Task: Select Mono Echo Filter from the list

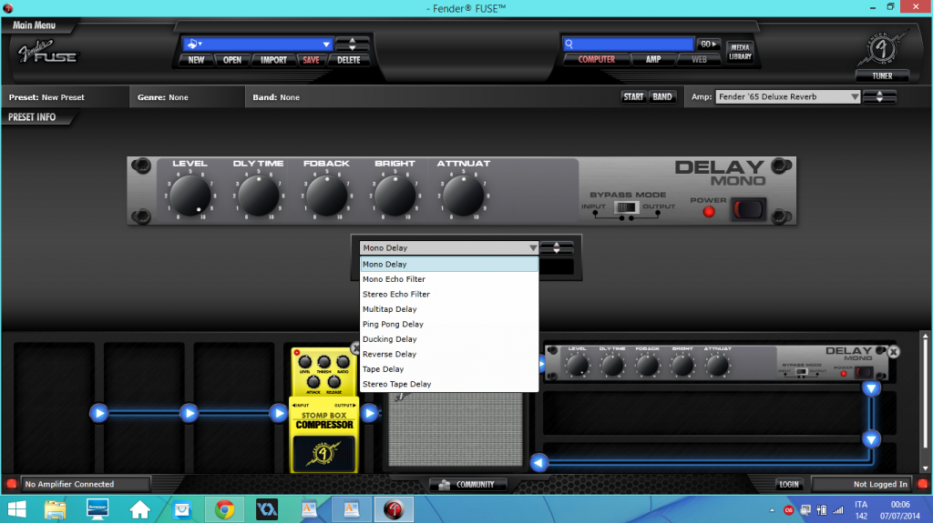Action: 449,279
